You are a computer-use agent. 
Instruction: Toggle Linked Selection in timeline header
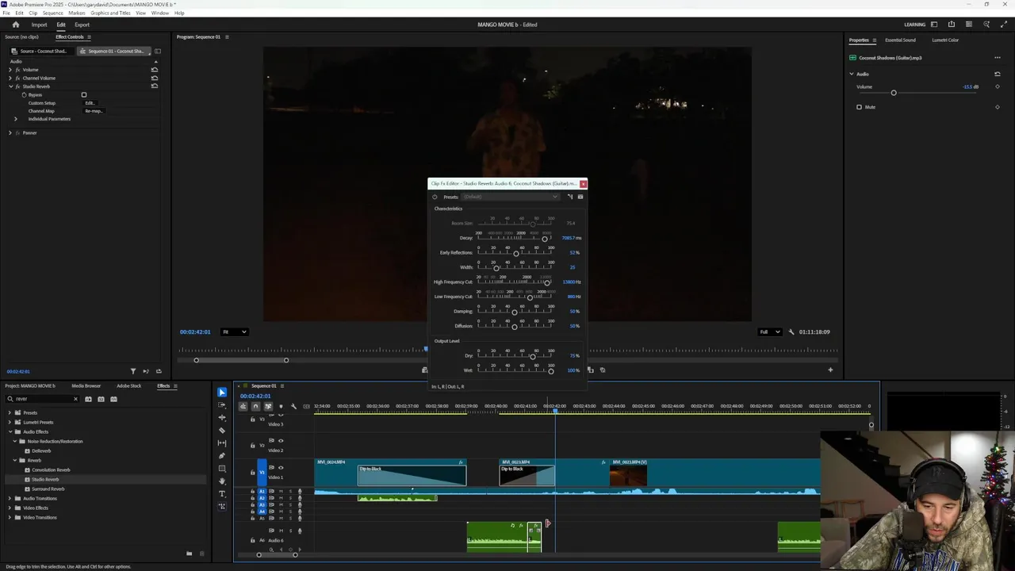[268, 406]
